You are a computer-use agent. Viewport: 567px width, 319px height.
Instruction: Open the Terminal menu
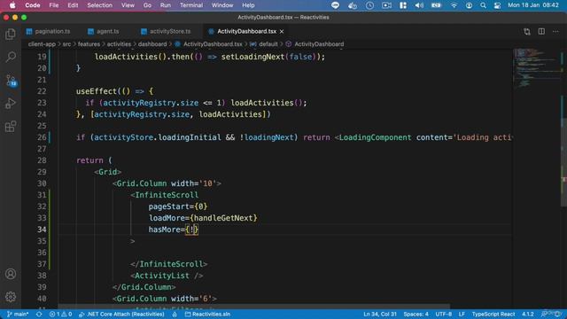coord(191,5)
